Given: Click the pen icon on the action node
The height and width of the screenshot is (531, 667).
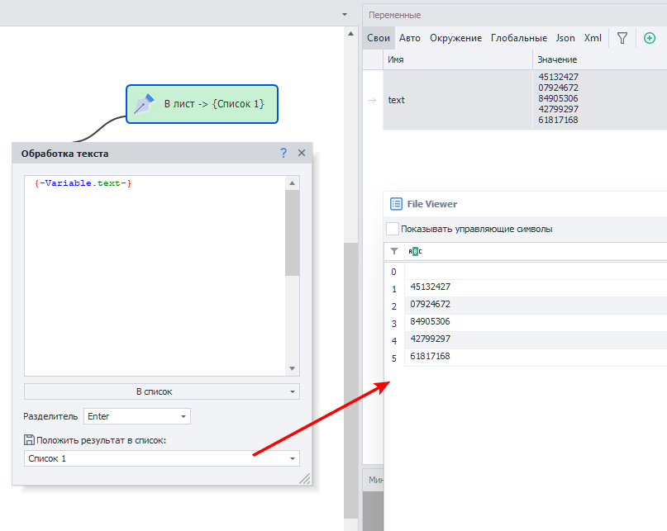Looking at the screenshot, I should tap(145, 104).
